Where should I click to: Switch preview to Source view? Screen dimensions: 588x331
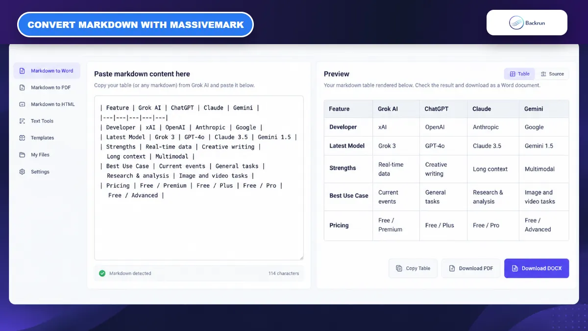tap(552, 74)
